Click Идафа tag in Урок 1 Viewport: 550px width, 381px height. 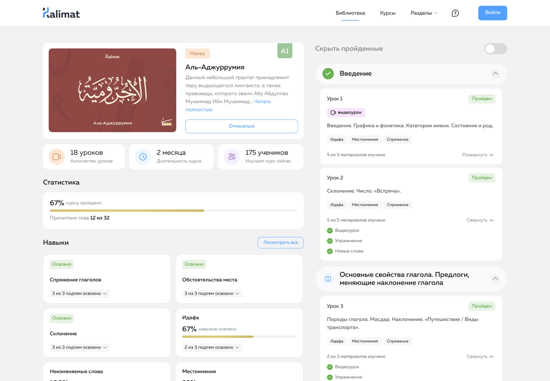tap(337, 139)
